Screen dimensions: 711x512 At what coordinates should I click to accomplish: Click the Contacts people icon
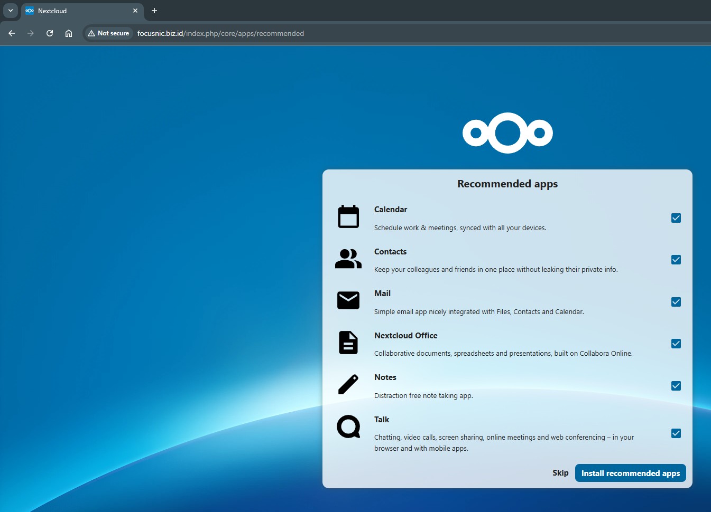[x=348, y=259]
